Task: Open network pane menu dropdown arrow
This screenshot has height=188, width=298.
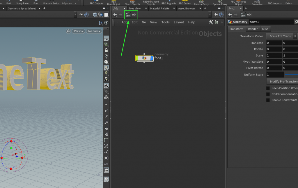Action: (x=223, y=8)
